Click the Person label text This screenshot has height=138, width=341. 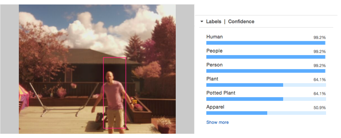coord(214,65)
